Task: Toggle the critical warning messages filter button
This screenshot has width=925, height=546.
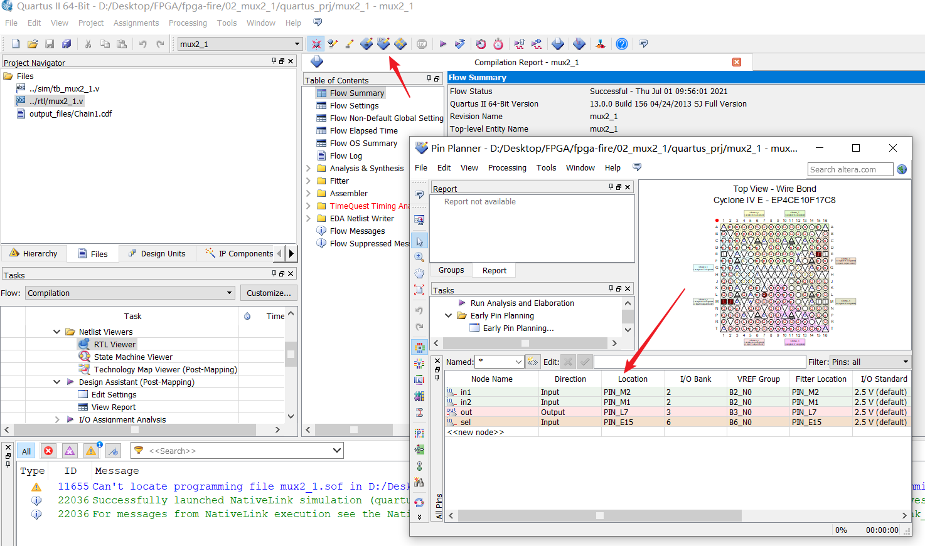Action: (70, 451)
